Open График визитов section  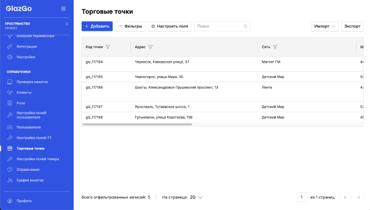pyautogui.click(x=30, y=180)
